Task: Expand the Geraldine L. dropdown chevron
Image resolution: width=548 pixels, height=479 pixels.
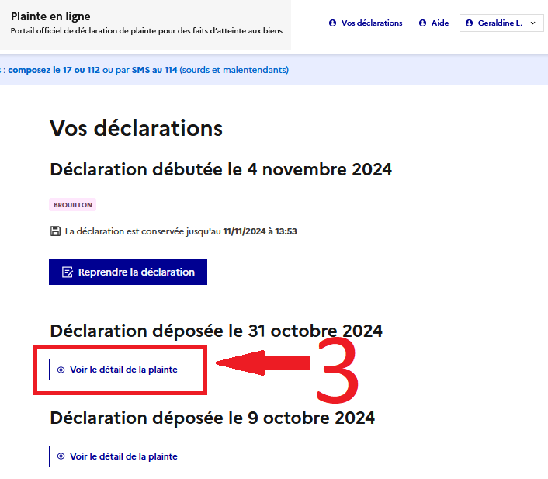Action: click(x=532, y=23)
